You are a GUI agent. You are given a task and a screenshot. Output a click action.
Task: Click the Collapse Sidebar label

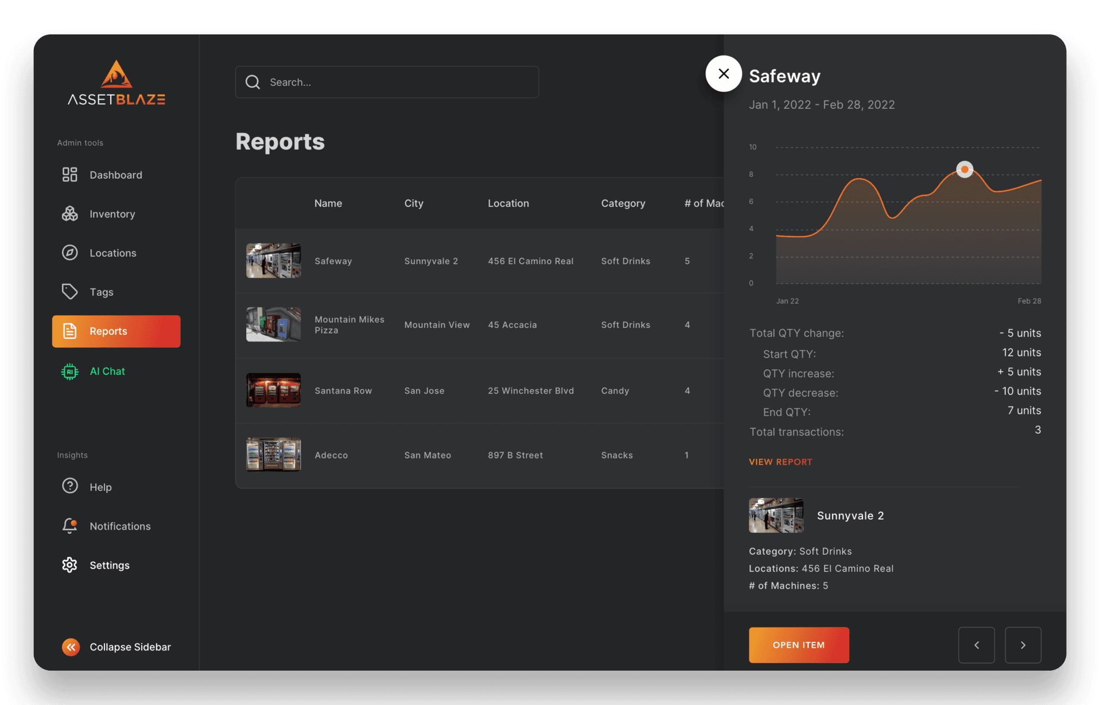tap(130, 647)
